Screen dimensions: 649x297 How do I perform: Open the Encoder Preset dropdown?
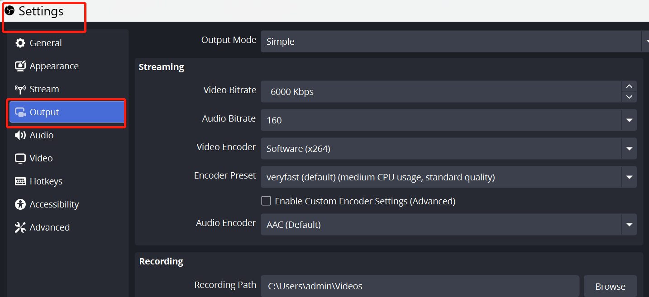tap(629, 177)
